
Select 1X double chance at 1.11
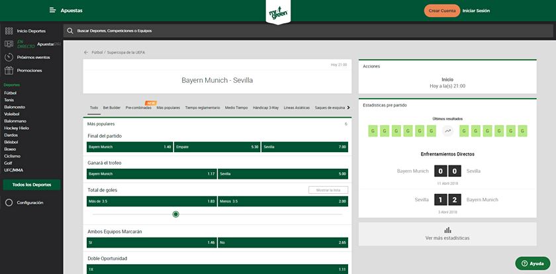coord(217,269)
